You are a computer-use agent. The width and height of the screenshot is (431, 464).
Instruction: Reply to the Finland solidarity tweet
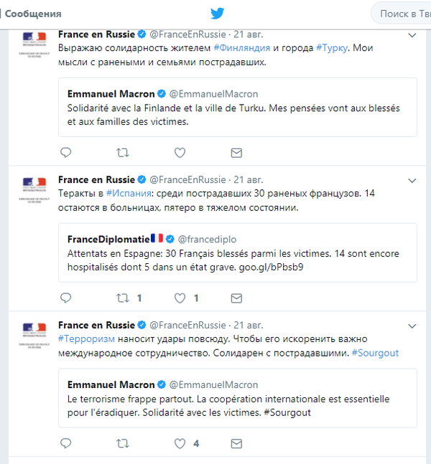[x=65, y=153]
